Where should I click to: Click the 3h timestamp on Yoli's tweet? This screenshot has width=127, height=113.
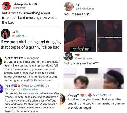(x=47, y=85)
